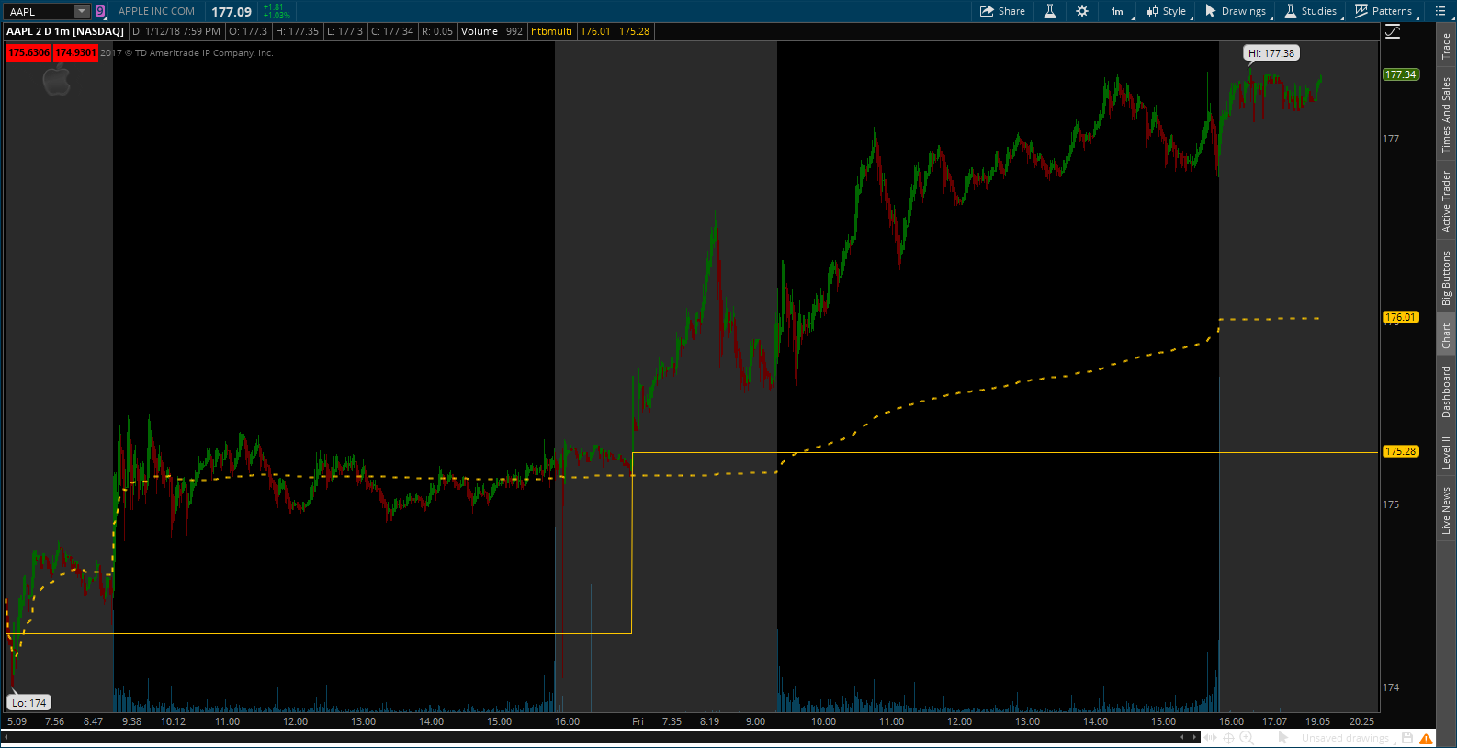Image resolution: width=1457 pixels, height=748 pixels.
Task: Open the Active Trader side tab
Action: pyautogui.click(x=1446, y=201)
